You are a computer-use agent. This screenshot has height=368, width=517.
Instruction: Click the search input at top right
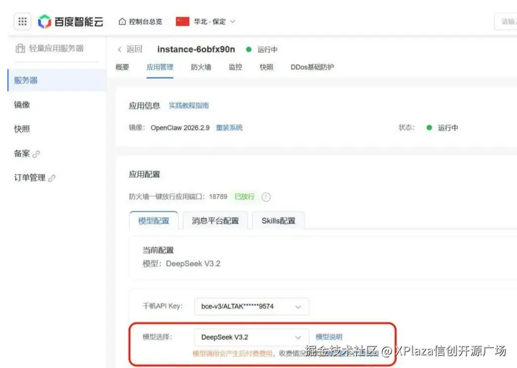click(x=506, y=21)
